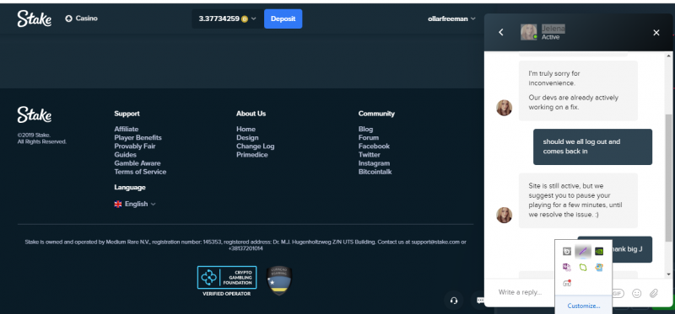Expand the balance currency dropdown
Screen dimensions: 675x314
pyautogui.click(x=254, y=19)
